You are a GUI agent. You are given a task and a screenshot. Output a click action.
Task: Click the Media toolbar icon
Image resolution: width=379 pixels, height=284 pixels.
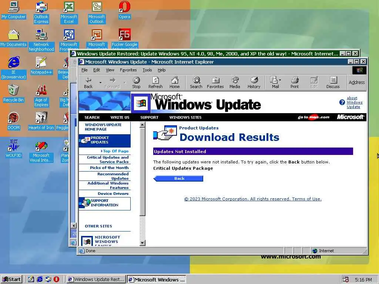point(235,82)
